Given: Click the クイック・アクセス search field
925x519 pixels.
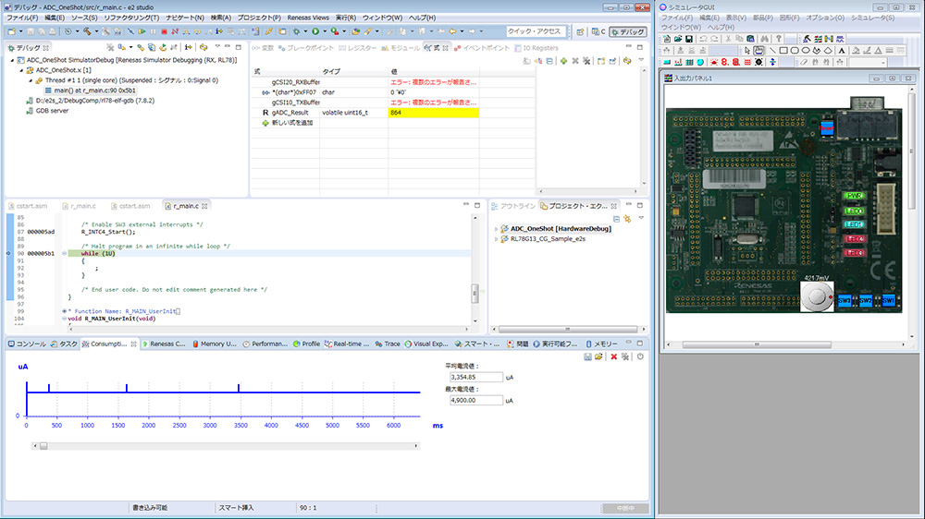Looking at the screenshot, I should 536,31.
